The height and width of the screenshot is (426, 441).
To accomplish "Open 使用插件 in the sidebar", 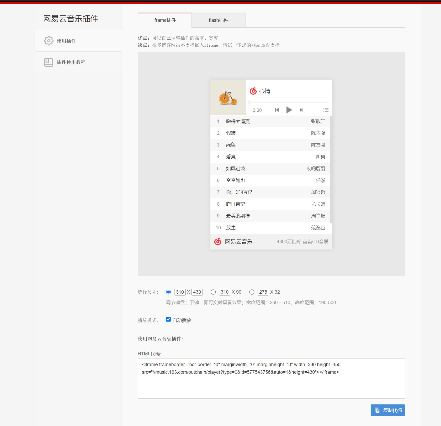I will [78, 41].
